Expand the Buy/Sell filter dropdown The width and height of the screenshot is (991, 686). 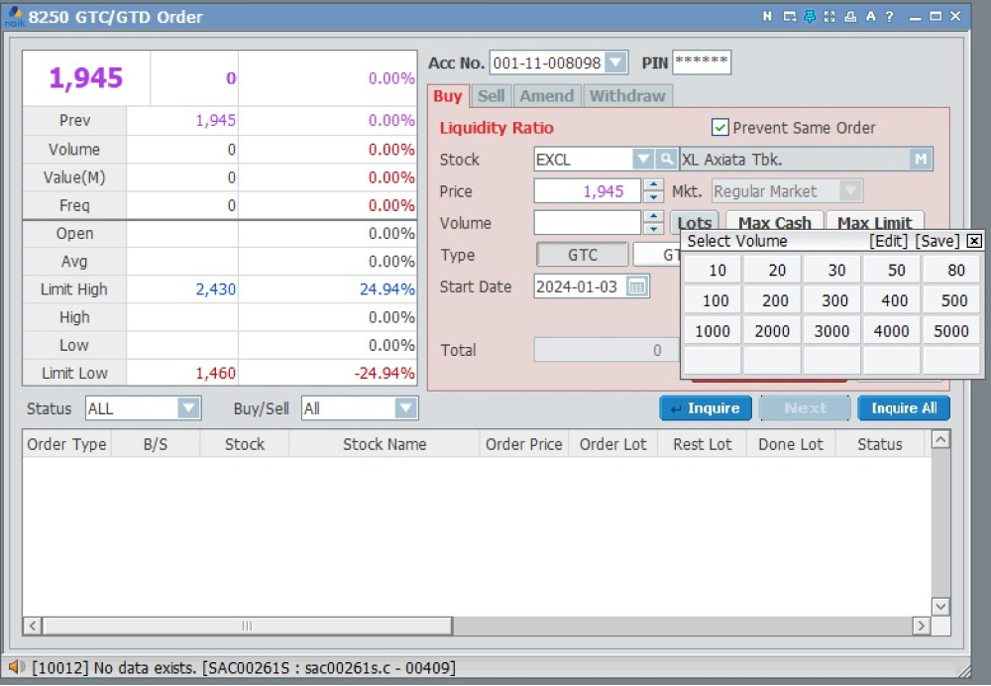(x=405, y=408)
